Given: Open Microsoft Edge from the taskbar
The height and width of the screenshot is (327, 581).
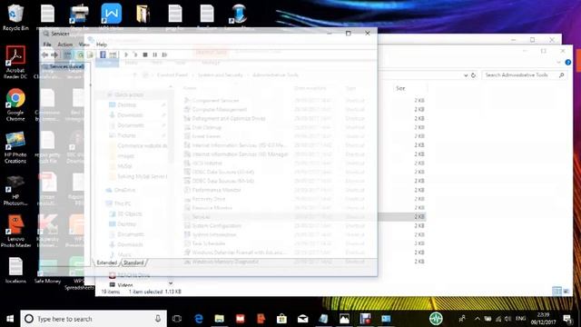Looking at the screenshot, I should [x=199, y=319].
